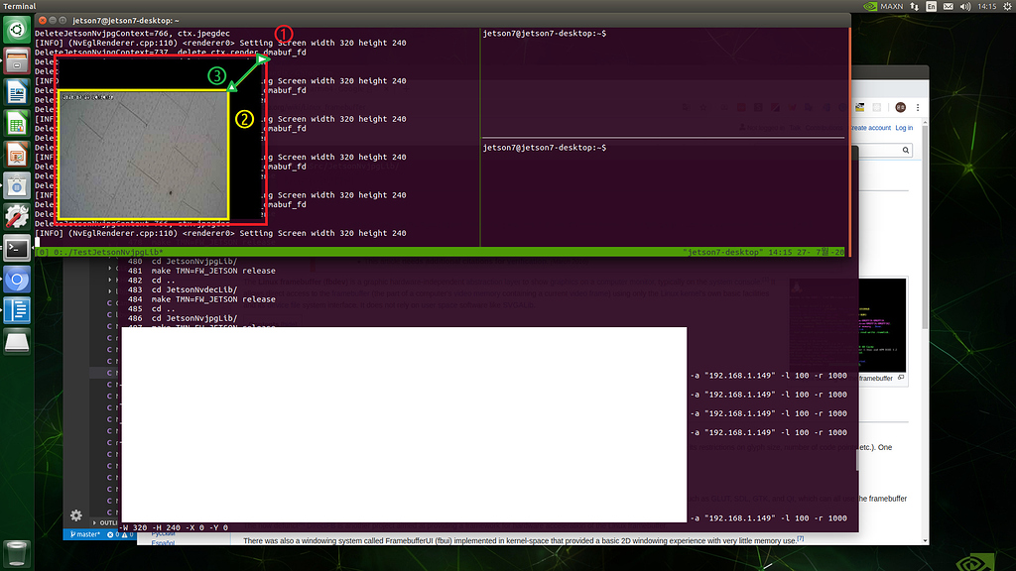The image size is (1016, 571).
Task: Launch LibreOffice Calc from the dock
Action: 16,123
